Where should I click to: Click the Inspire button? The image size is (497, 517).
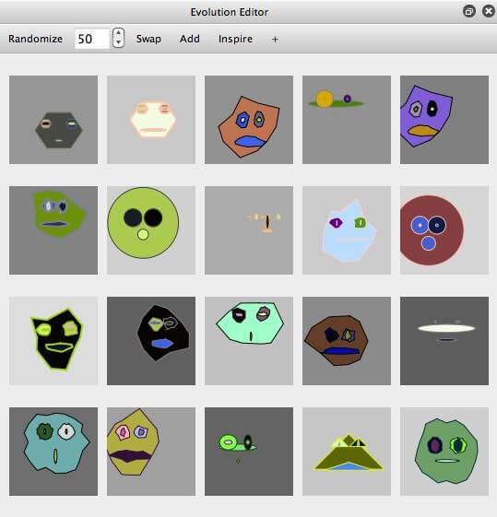click(235, 39)
